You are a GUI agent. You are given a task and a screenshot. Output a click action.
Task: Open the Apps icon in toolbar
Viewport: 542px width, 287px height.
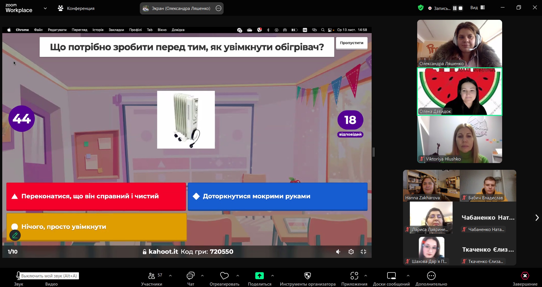[354, 276]
